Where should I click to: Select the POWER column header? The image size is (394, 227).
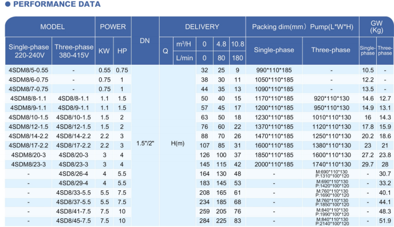113,27
